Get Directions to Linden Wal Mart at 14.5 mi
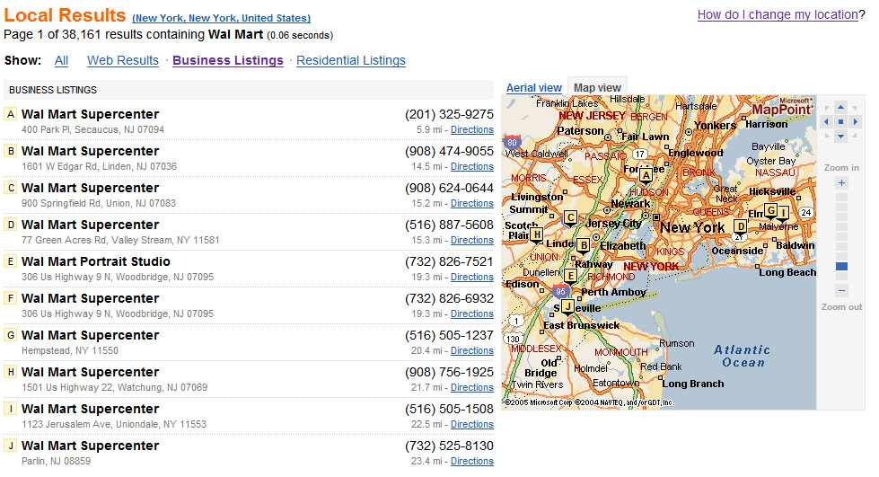The width and height of the screenshot is (879, 477). pyautogui.click(x=472, y=167)
